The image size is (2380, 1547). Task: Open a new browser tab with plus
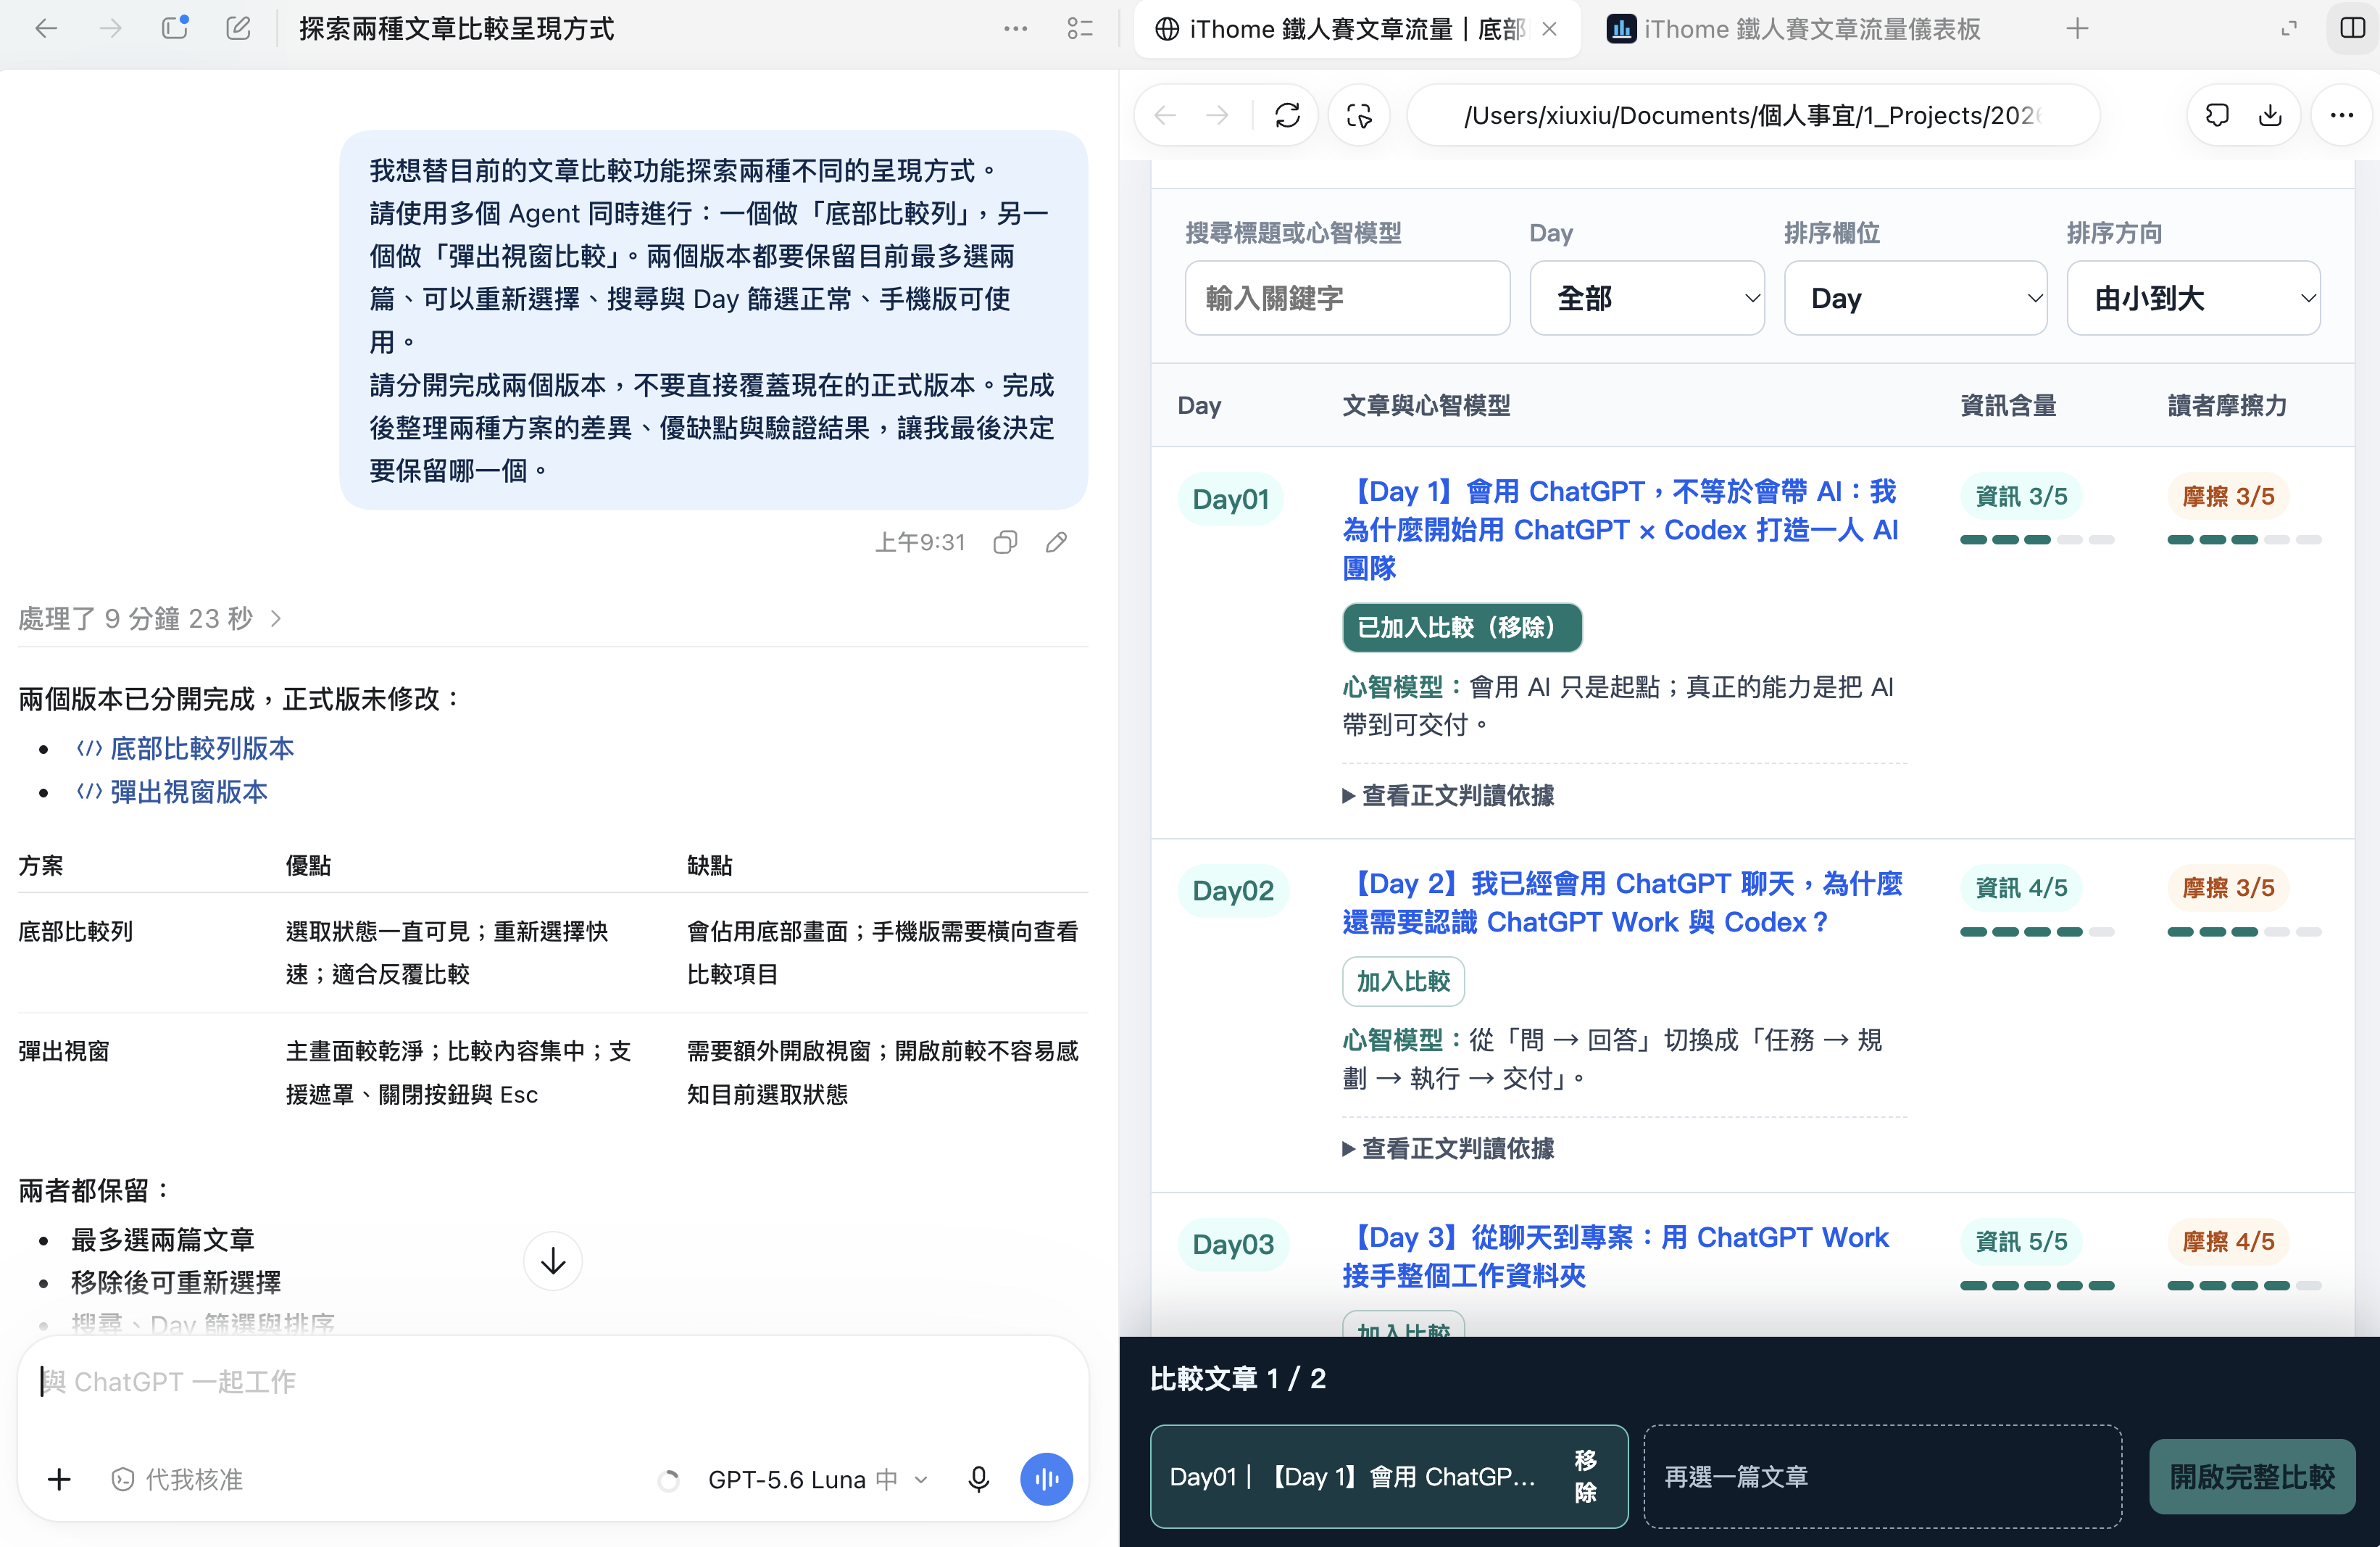coord(2078,29)
